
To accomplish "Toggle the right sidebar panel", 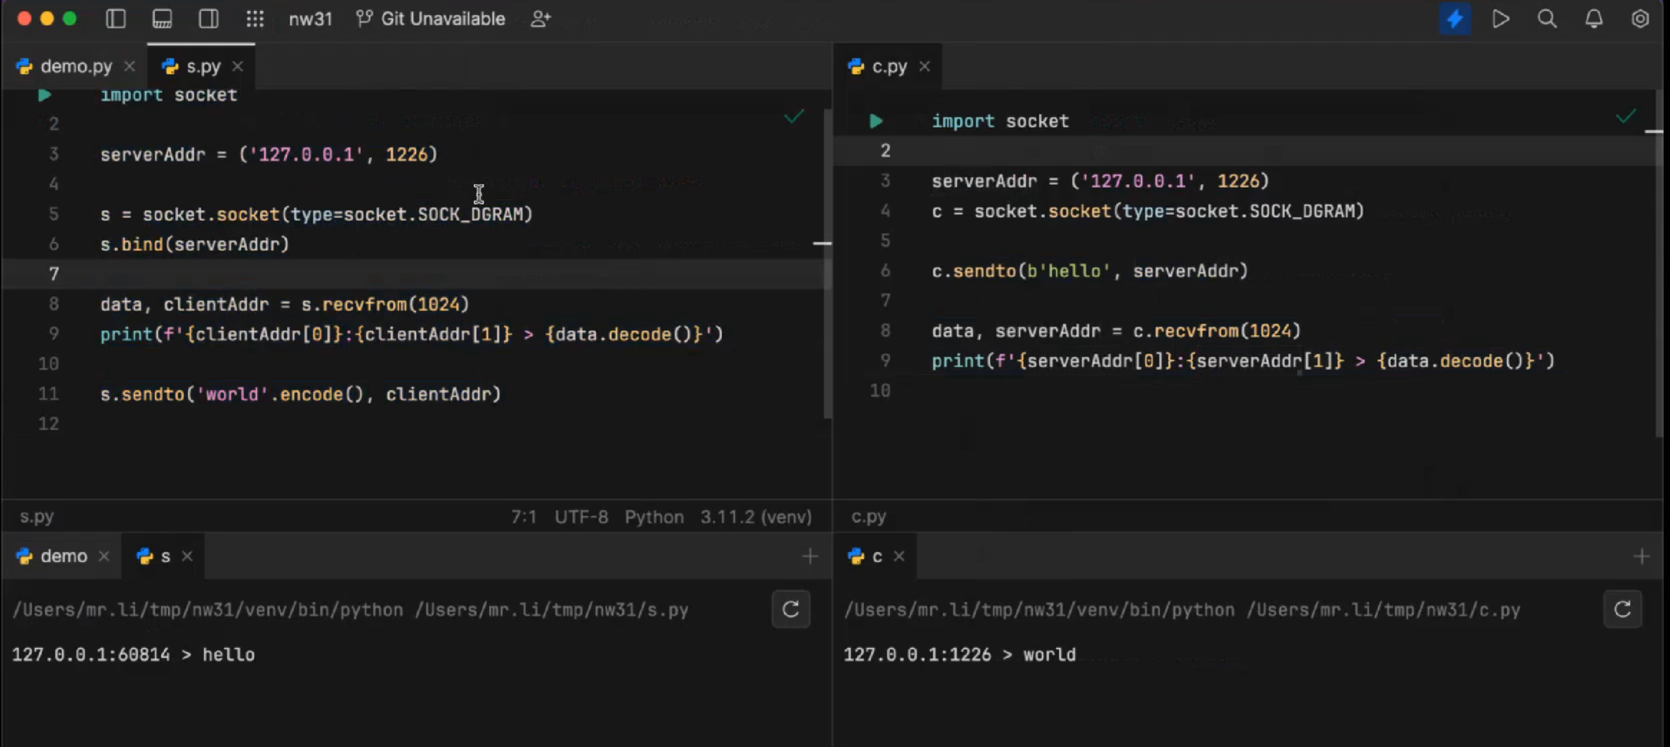I will click(x=208, y=19).
